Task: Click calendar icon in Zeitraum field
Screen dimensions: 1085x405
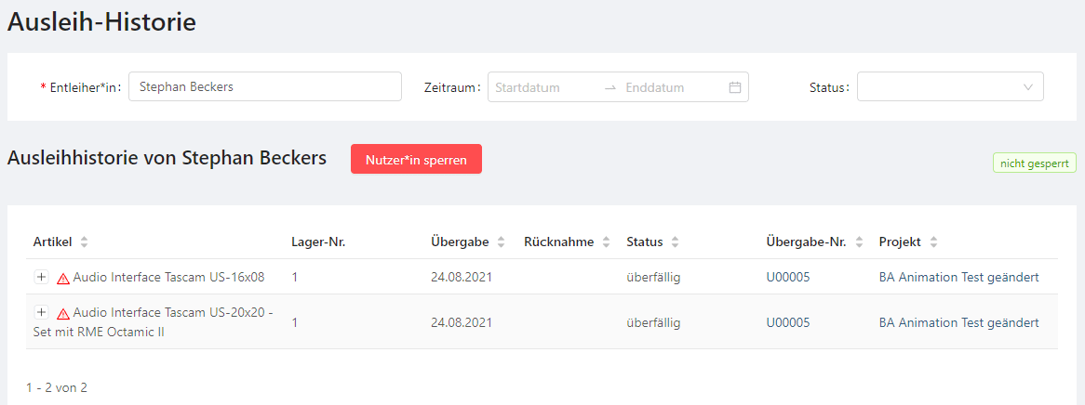Action: point(734,87)
